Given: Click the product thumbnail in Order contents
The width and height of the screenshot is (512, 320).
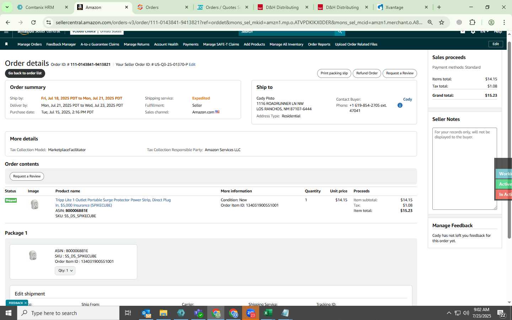Looking at the screenshot, I should coord(34,204).
